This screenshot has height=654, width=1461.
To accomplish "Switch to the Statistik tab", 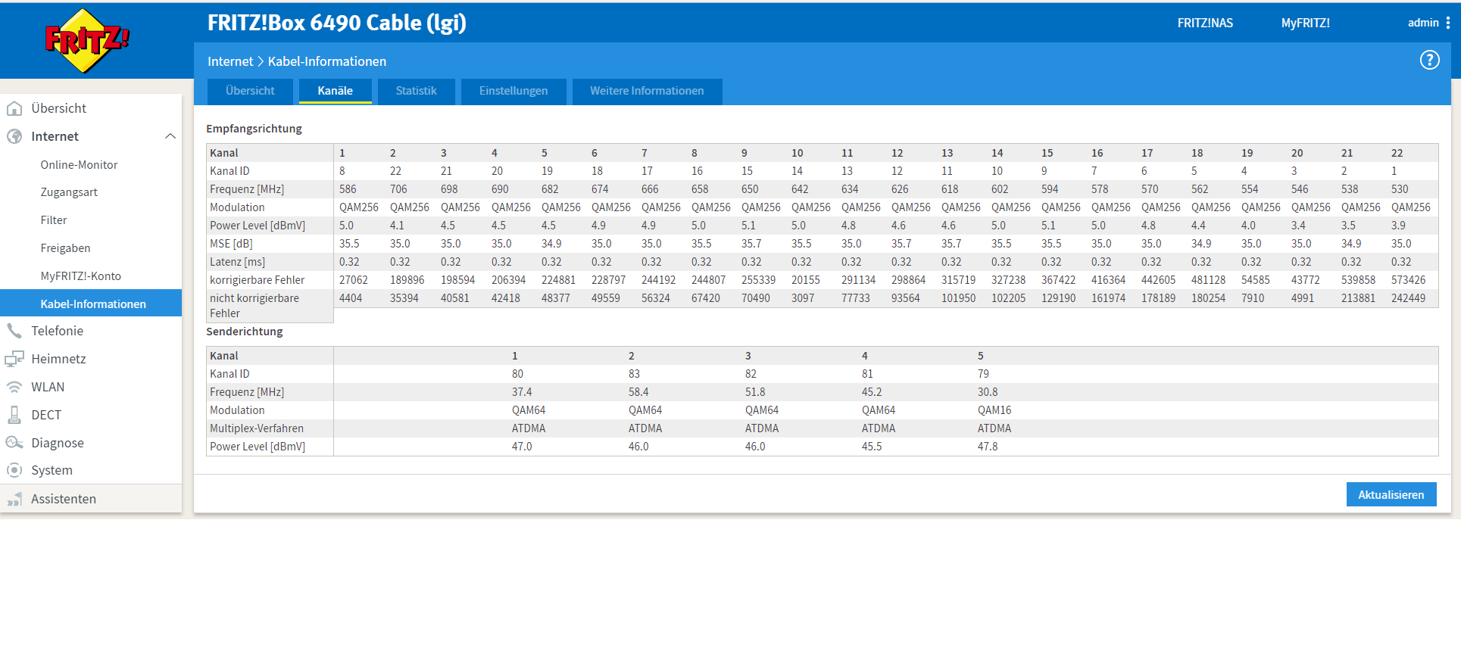I will 416,91.
